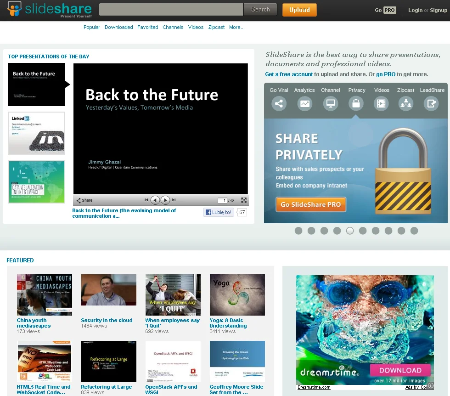This screenshot has height=396, width=450.
Task: Open the Go PRO header link
Action: click(x=385, y=10)
